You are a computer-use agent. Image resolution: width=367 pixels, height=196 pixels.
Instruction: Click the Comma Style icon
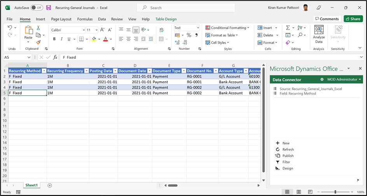point(196,35)
